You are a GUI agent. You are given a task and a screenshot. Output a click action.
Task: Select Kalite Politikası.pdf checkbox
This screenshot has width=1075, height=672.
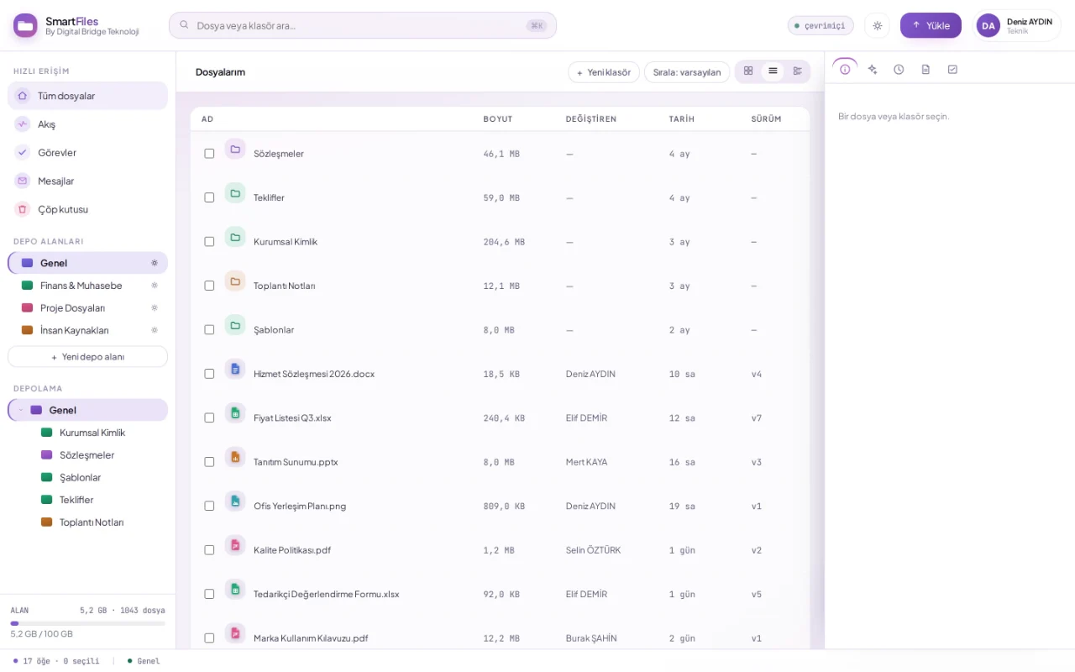[209, 550]
